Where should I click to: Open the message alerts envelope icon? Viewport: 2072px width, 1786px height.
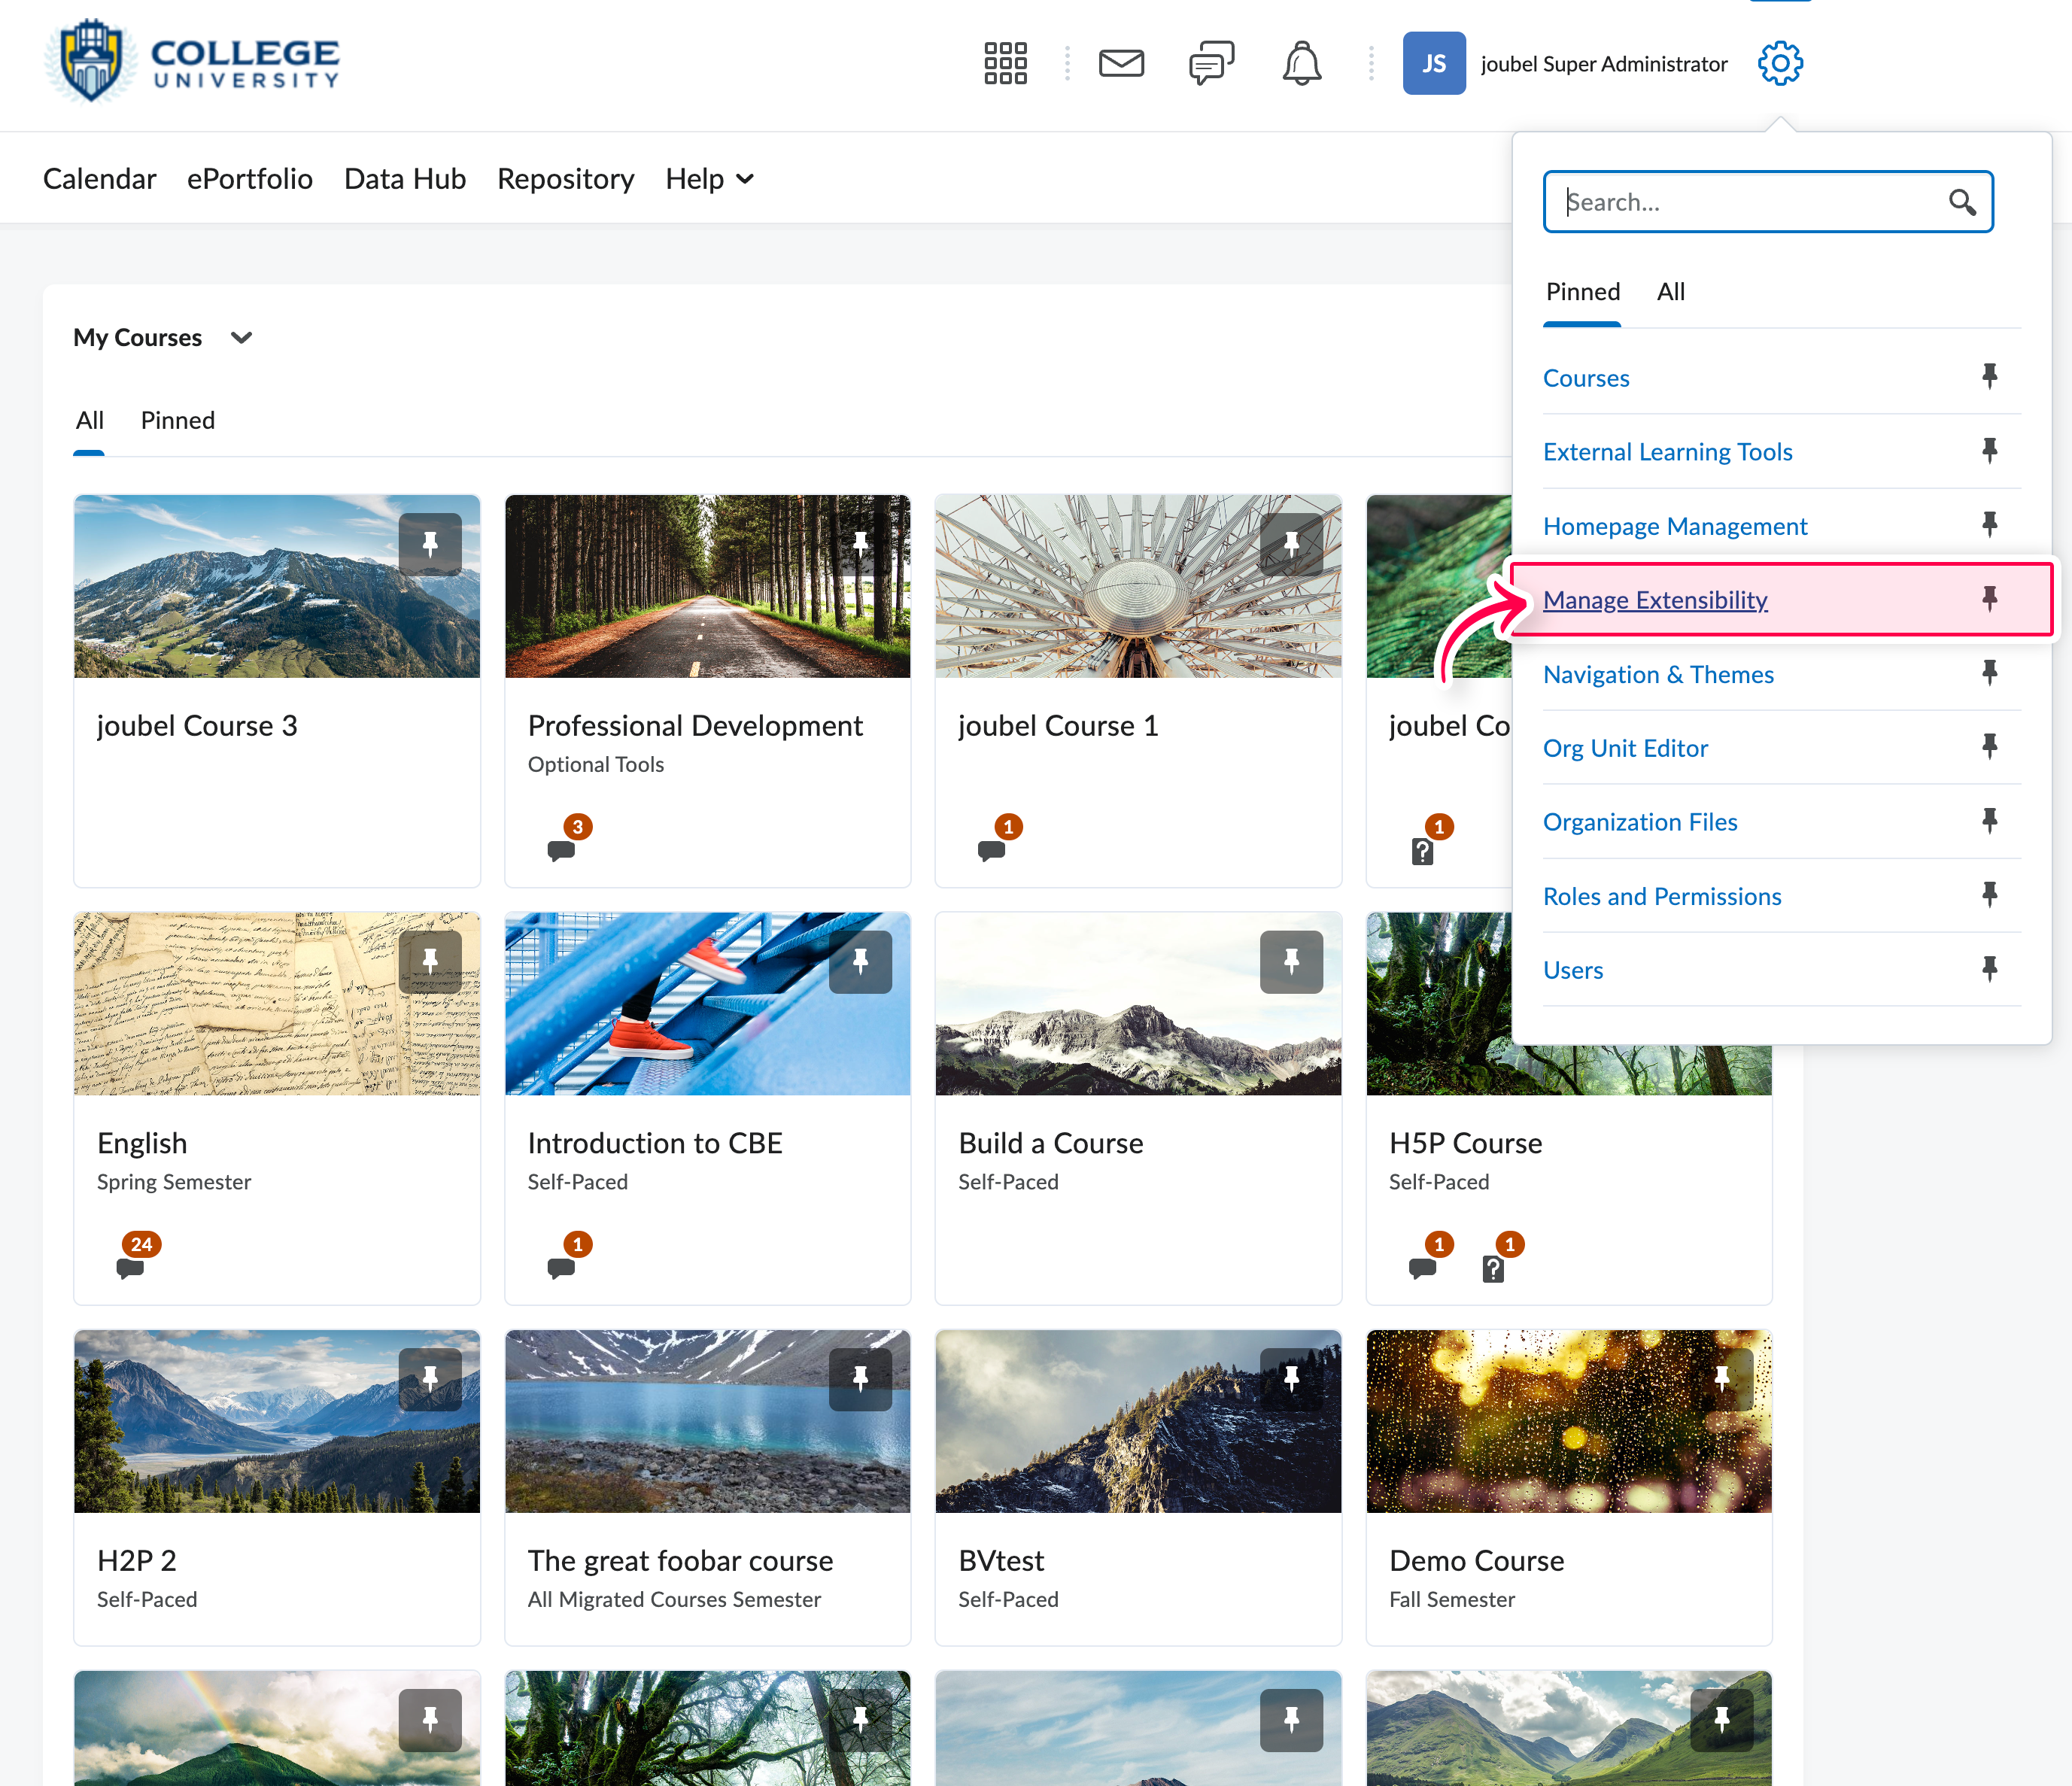click(x=1121, y=63)
